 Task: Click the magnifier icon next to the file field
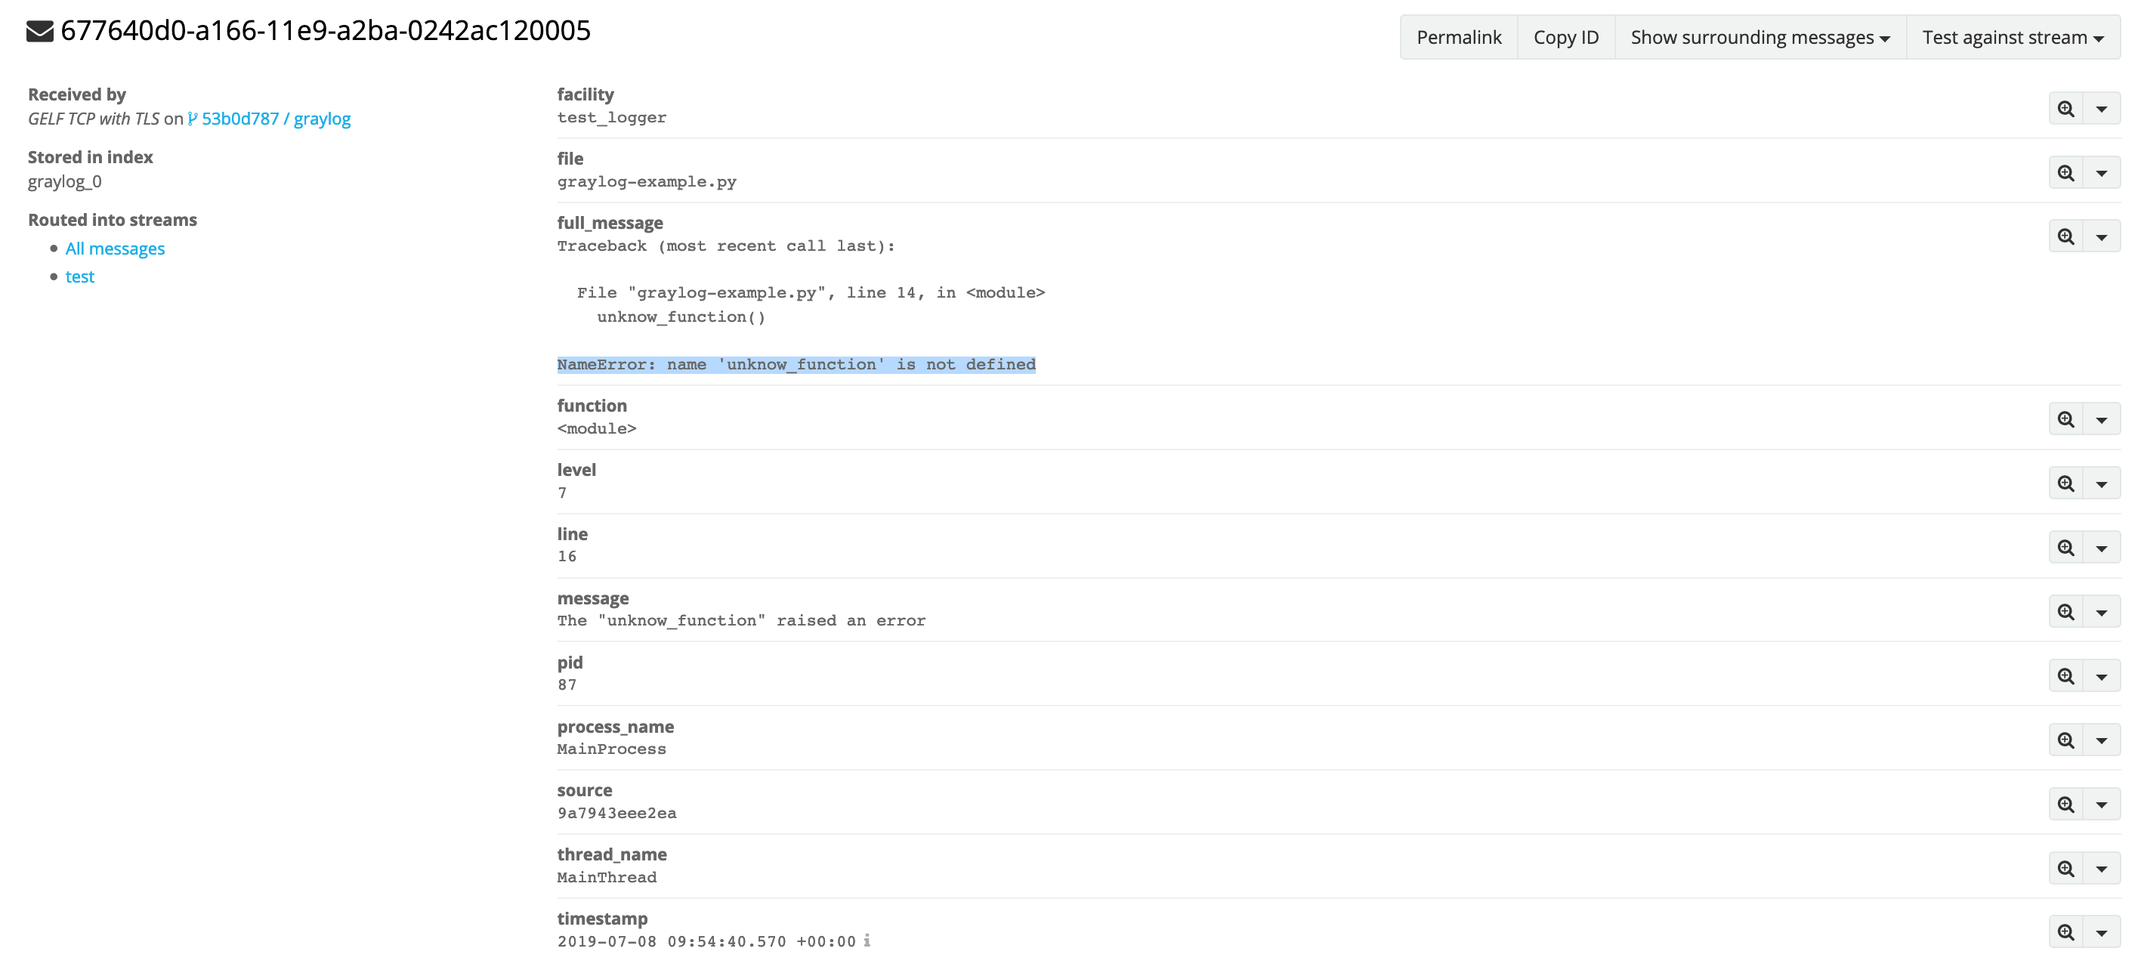(x=2064, y=171)
